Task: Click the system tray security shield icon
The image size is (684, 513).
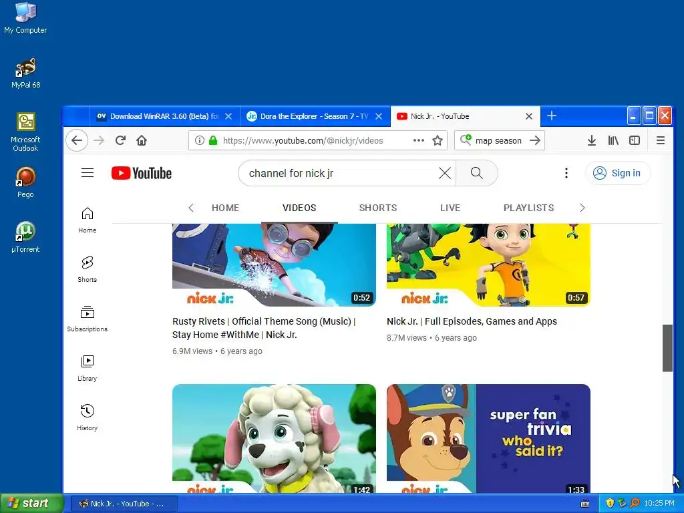Action: (610, 504)
